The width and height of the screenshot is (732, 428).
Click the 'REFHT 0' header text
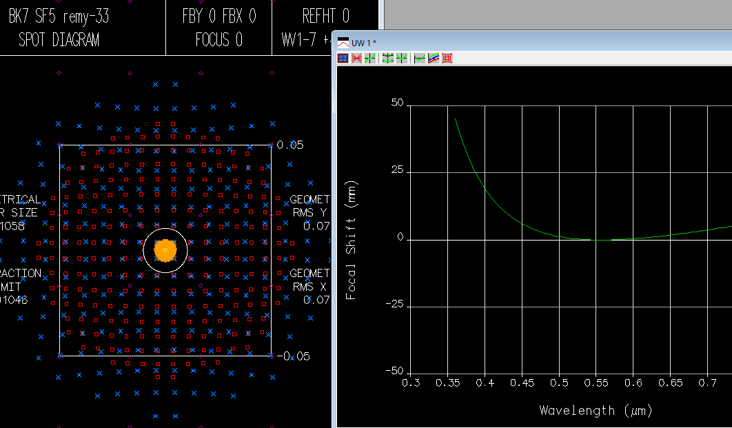pyautogui.click(x=326, y=17)
